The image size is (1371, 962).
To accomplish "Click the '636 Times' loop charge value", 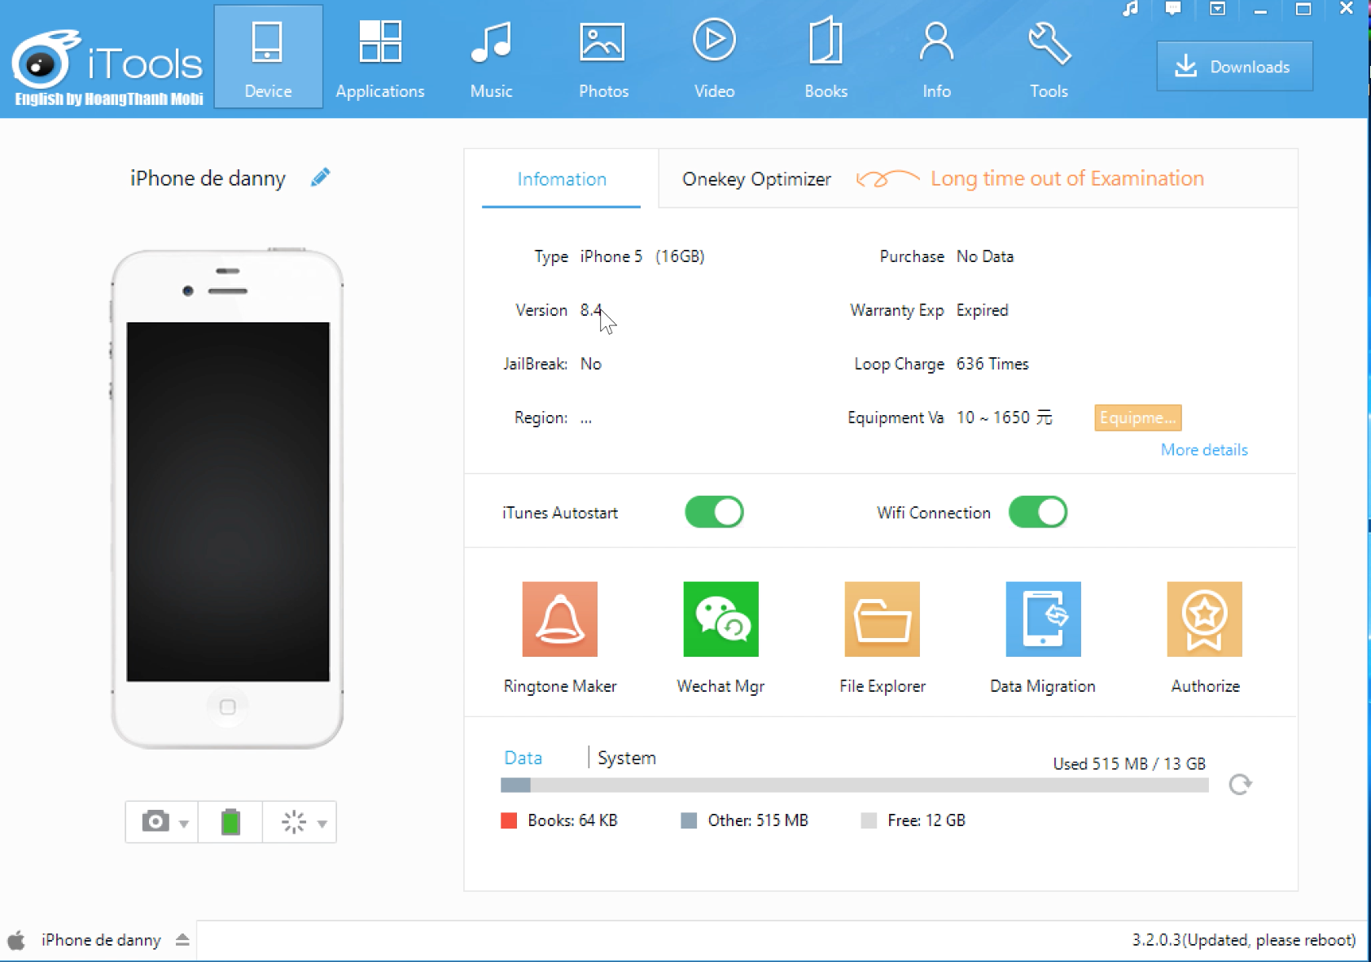I will [992, 364].
